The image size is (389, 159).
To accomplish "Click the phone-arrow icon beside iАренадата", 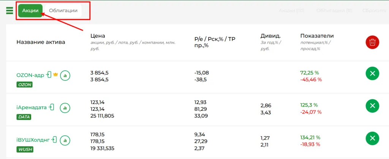I will coord(51,107).
